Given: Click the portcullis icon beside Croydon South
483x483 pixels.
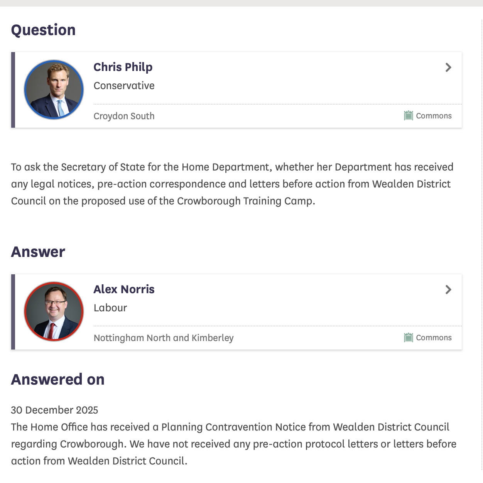Looking at the screenshot, I should point(408,116).
